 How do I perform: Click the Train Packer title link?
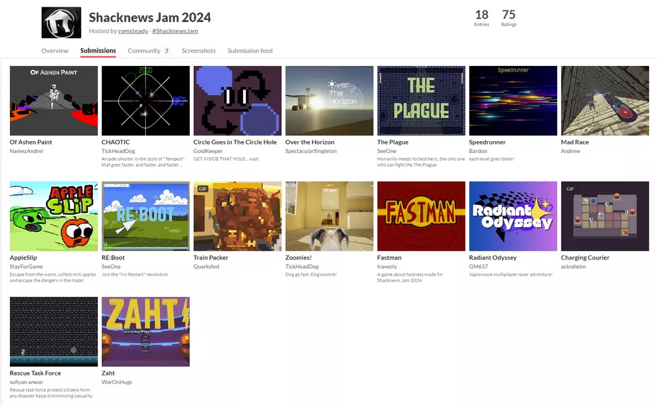pos(211,258)
